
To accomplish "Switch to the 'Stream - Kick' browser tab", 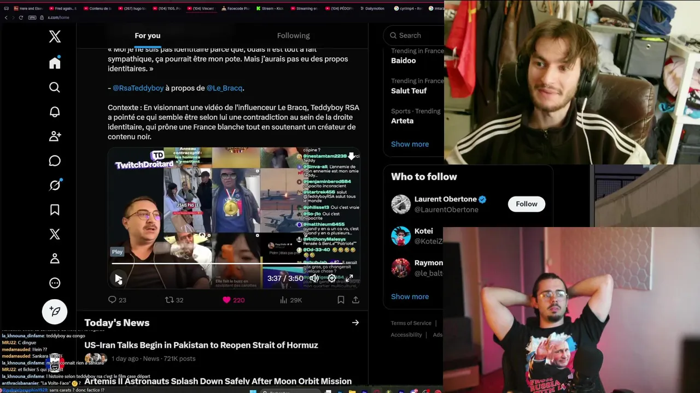I will tap(270, 8).
